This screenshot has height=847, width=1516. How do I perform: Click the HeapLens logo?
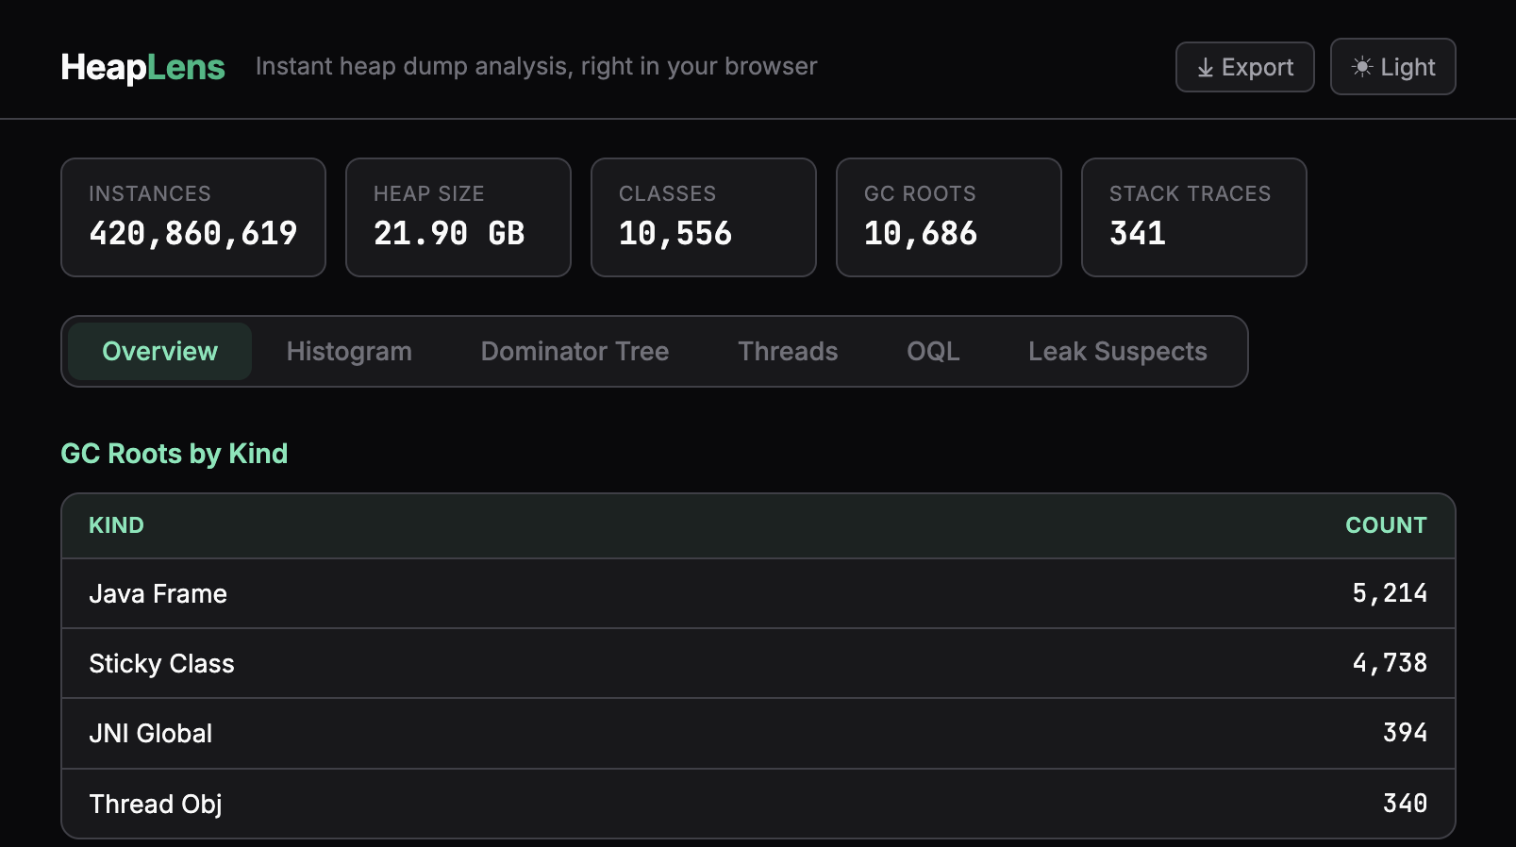pyautogui.click(x=142, y=67)
